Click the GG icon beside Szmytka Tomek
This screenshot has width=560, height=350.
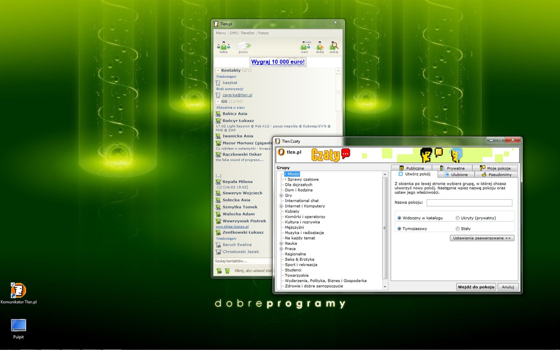[218, 207]
